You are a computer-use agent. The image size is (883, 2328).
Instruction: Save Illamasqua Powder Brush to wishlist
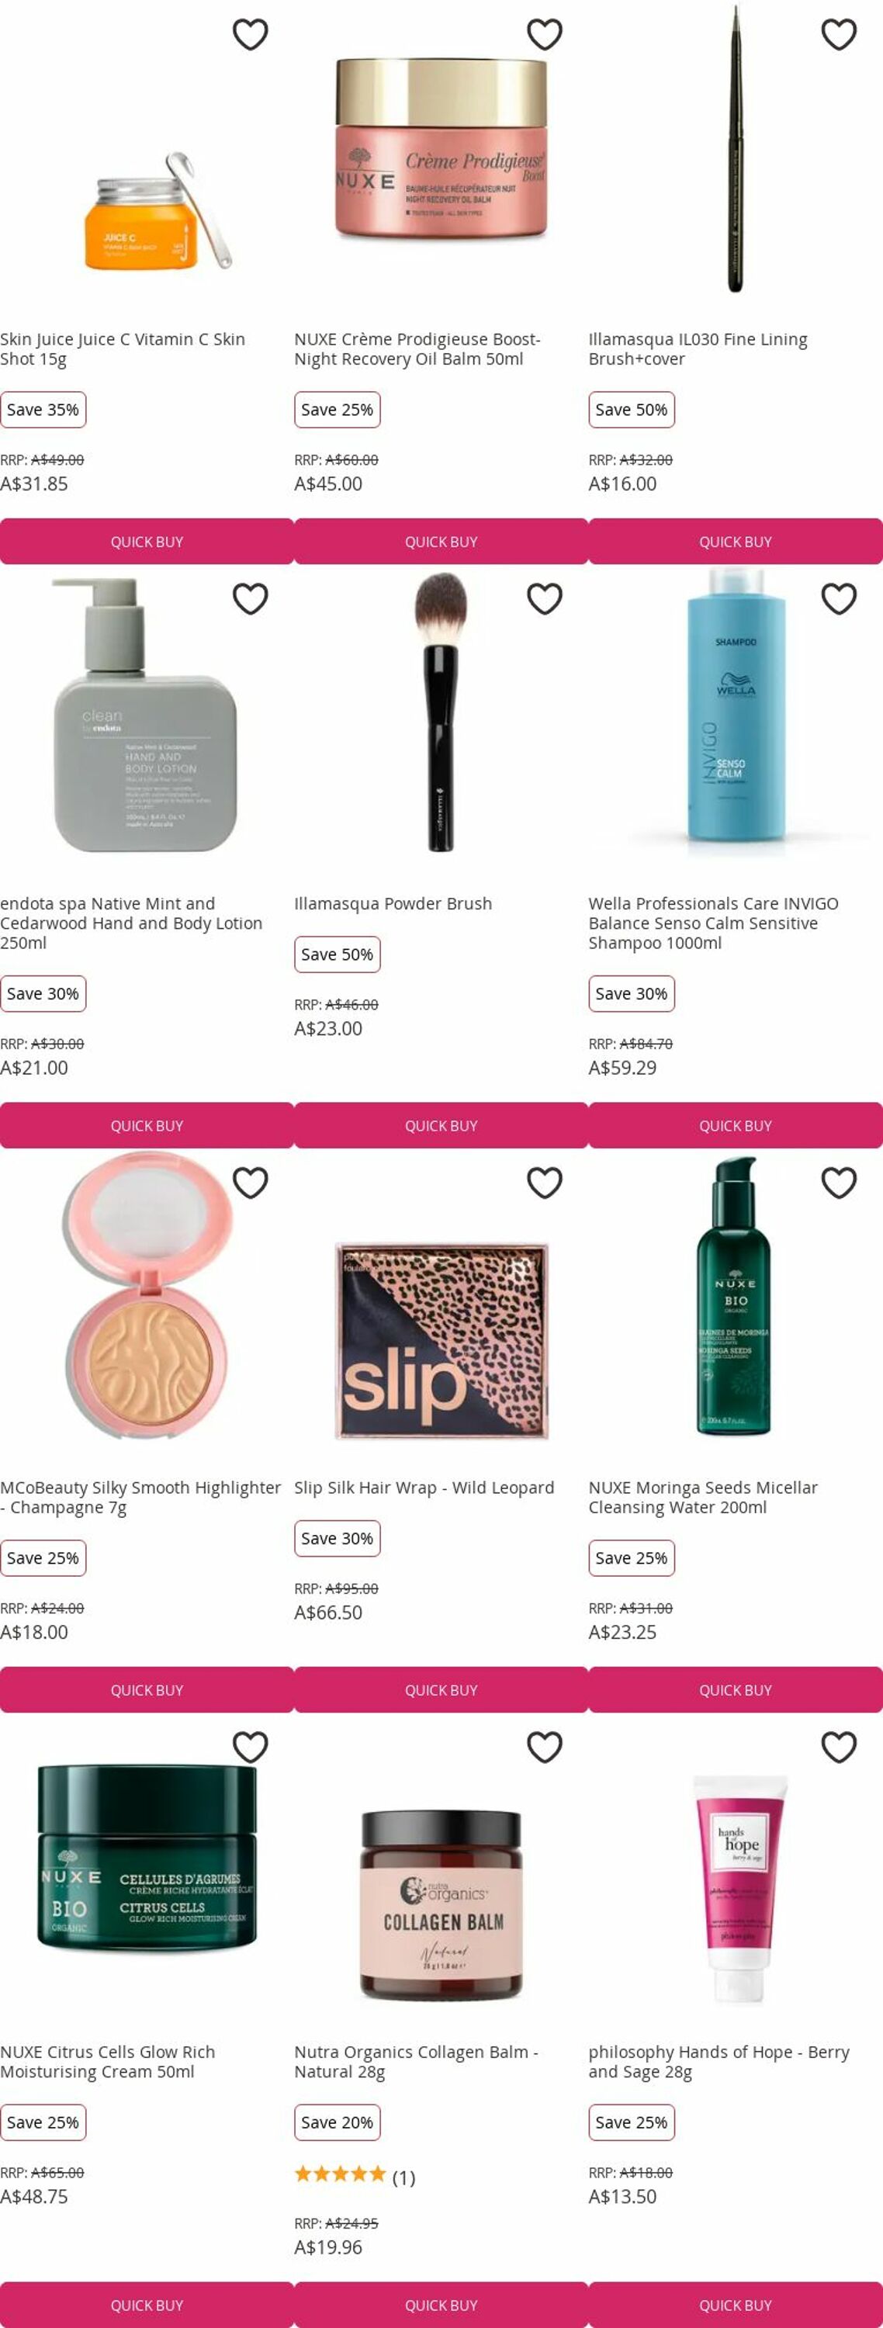tap(545, 598)
